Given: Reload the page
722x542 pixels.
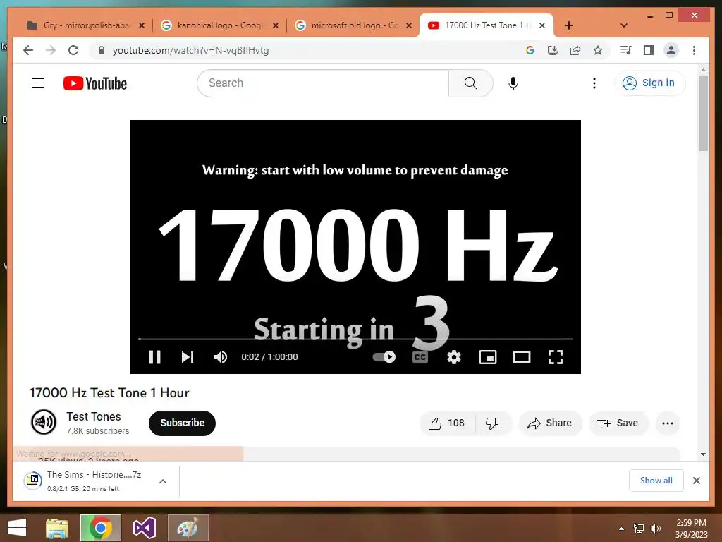Looking at the screenshot, I should (73, 50).
